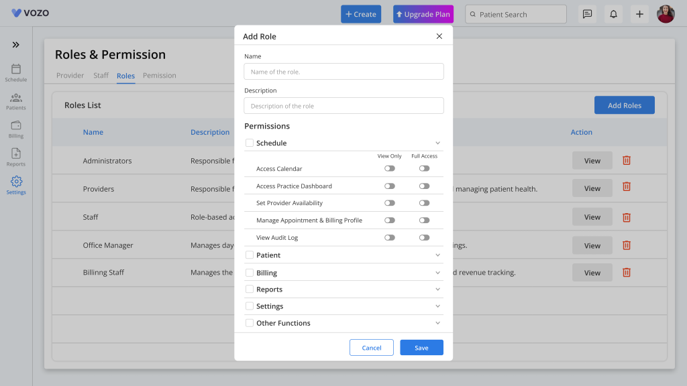Cancel the Add Role dialog
This screenshot has height=386, width=687.
372,348
